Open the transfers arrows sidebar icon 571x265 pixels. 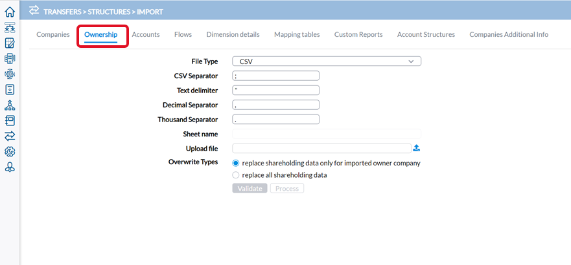point(10,136)
